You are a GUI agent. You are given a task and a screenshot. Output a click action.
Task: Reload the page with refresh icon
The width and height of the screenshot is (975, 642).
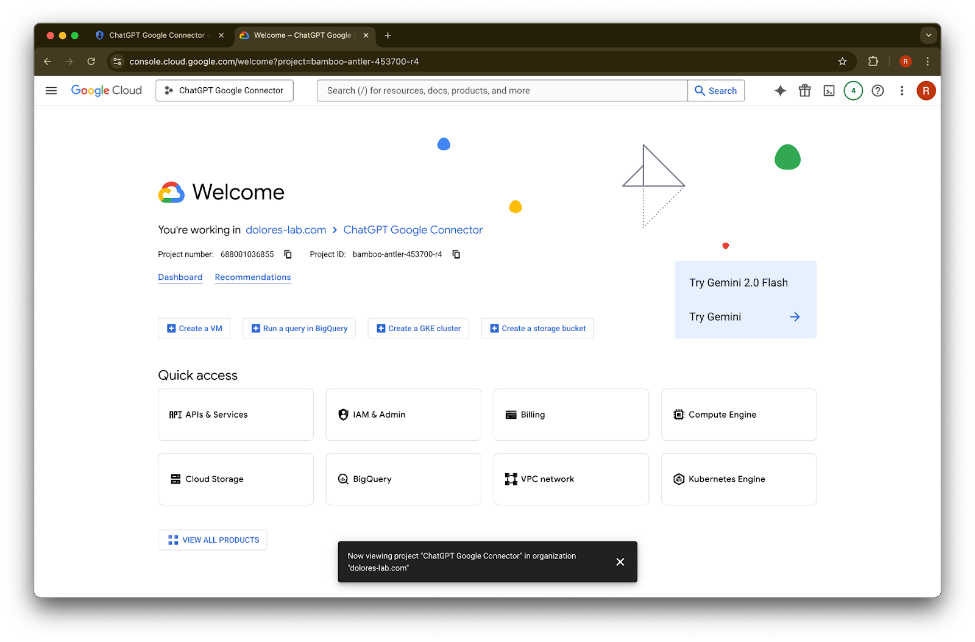click(x=91, y=62)
